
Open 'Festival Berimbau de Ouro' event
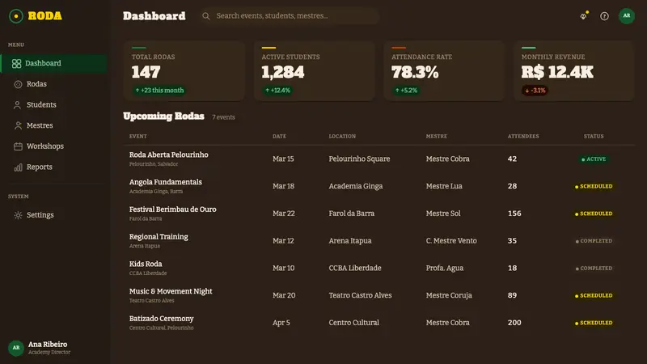tap(172, 210)
